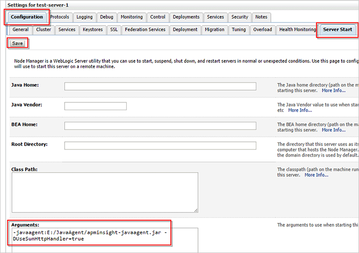The image size is (359, 253).
Task: Open More Info link for Java Home
Action: [x=333, y=91]
